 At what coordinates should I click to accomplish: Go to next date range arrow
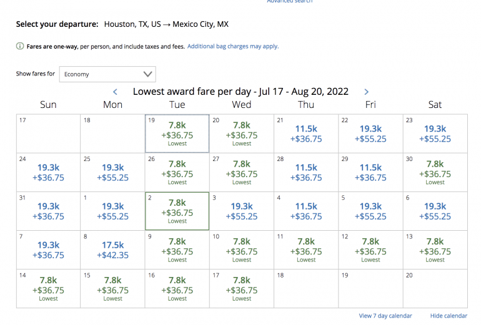[x=366, y=92]
